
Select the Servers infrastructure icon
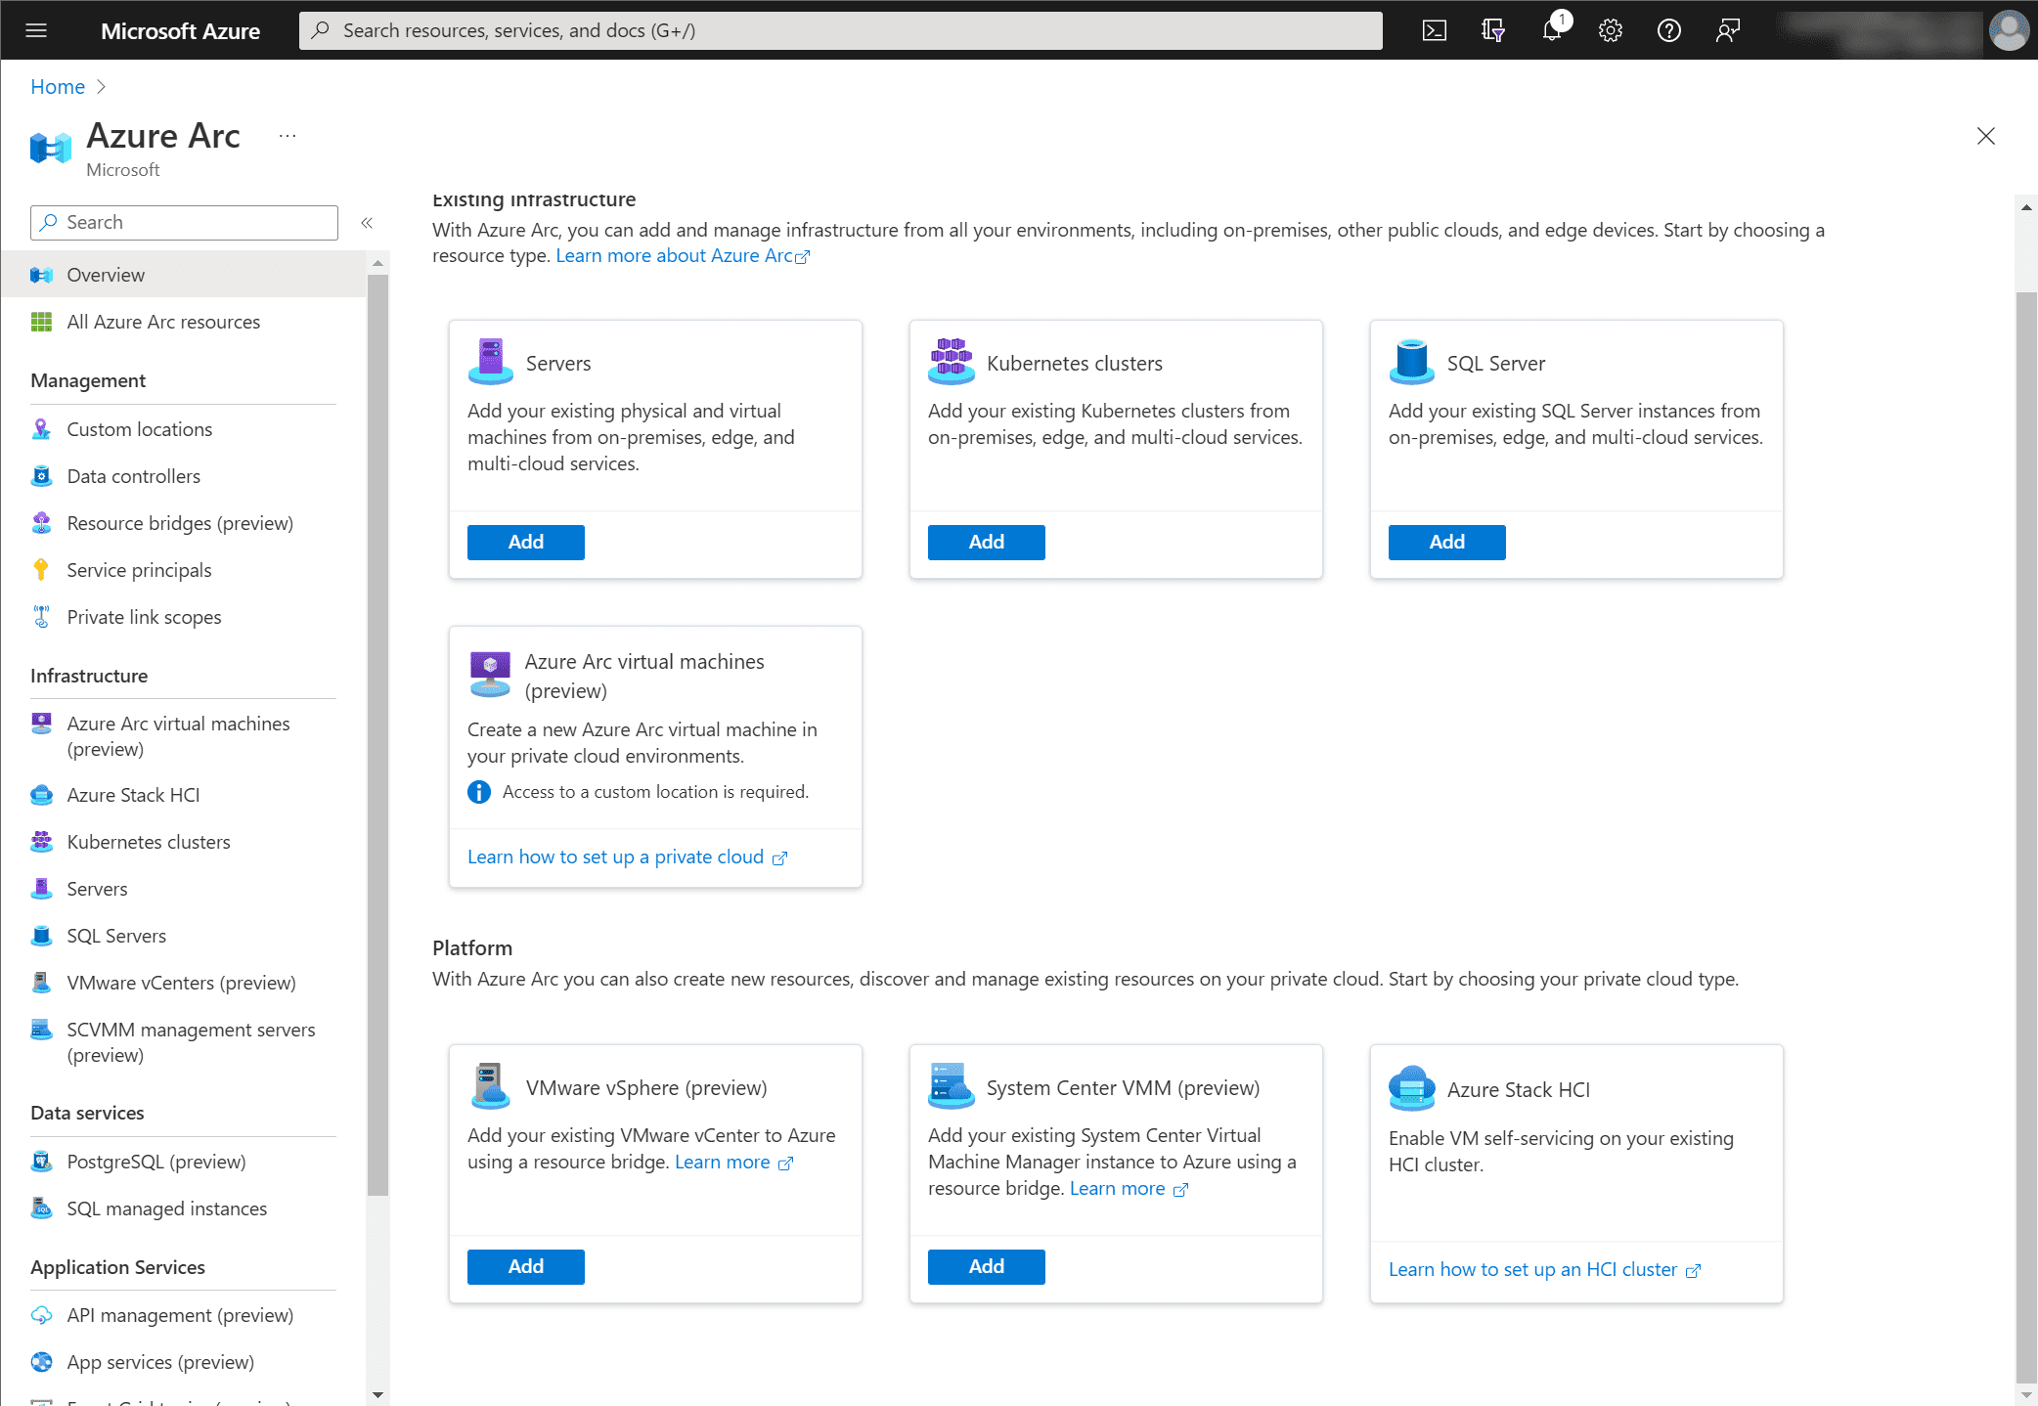click(42, 887)
